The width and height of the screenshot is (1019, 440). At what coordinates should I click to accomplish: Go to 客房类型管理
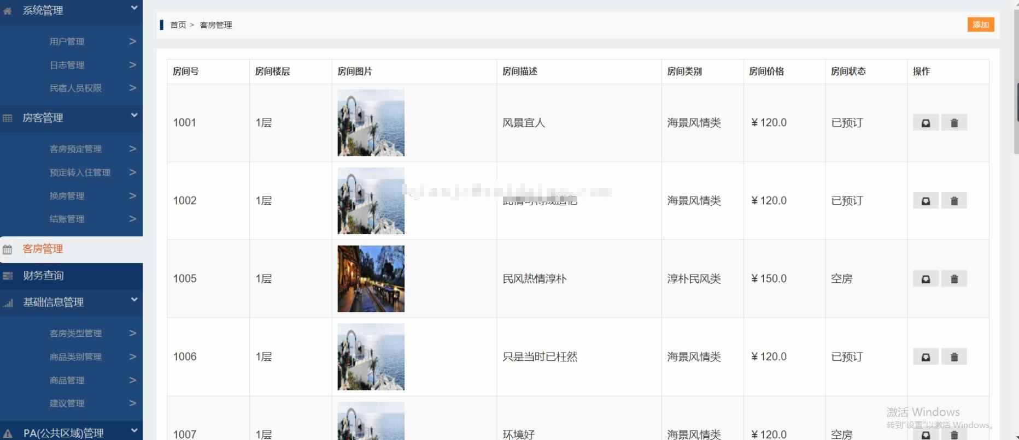[x=75, y=333]
